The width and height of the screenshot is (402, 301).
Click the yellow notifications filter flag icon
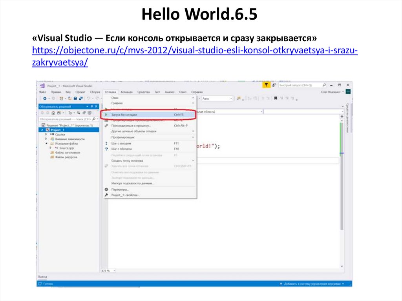(266, 85)
